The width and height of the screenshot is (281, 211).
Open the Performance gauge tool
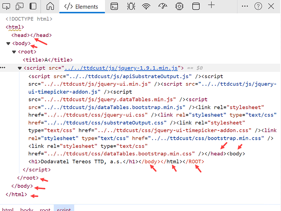click(x=163, y=6)
